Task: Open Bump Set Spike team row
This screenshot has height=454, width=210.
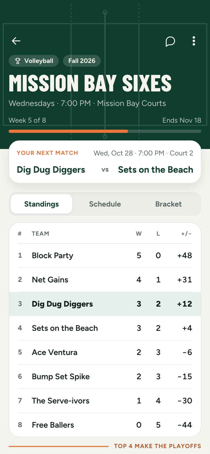Action: pyautogui.click(x=105, y=377)
